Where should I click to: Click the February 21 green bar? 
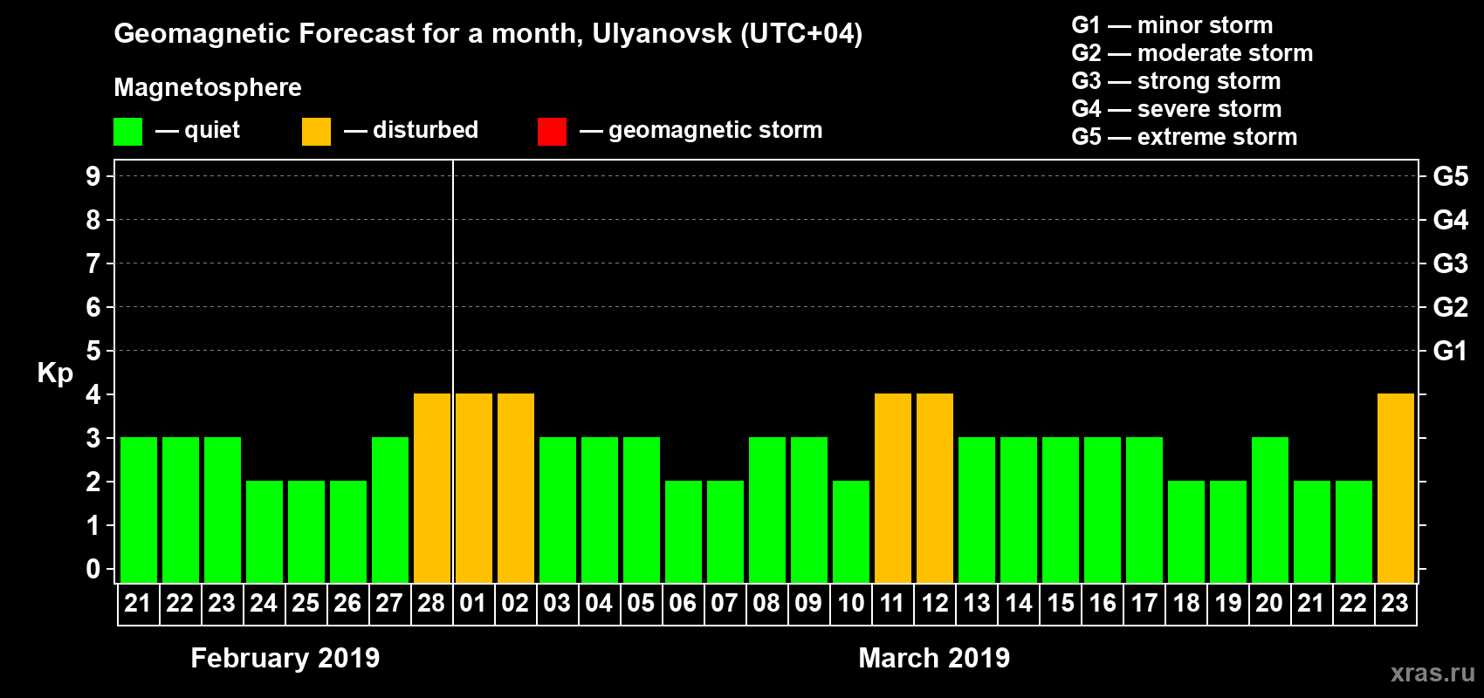click(139, 510)
